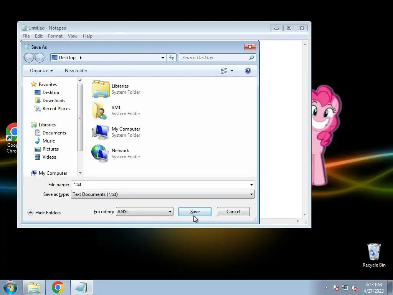393x295 pixels.
Task: Click the Cancel button
Action: [x=233, y=212]
